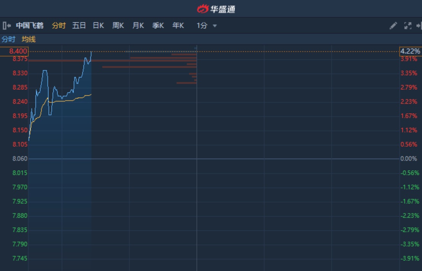The width and height of the screenshot is (422, 271).
Task: Enter fullscreen chart mode
Action: pos(408,25)
